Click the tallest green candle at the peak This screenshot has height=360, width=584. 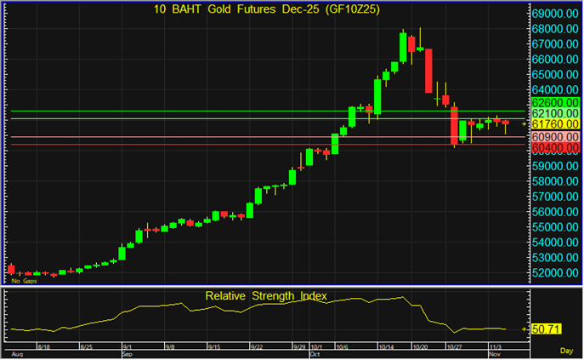pos(403,48)
